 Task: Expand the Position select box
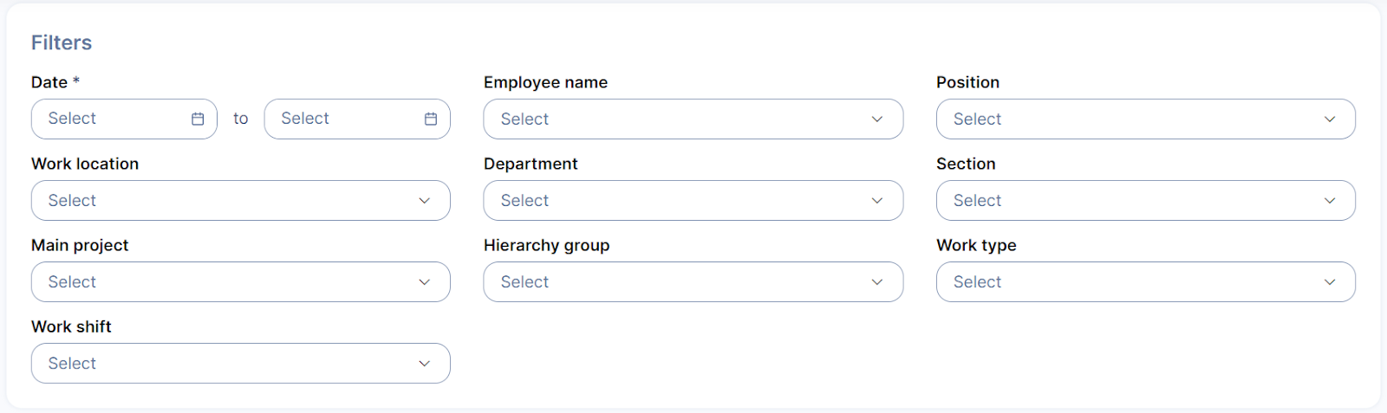(1127, 119)
